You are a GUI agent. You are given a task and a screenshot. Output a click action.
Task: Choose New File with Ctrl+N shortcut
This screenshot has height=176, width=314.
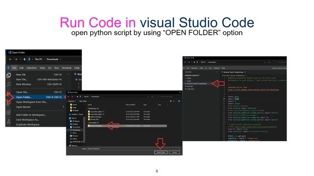[39, 75]
